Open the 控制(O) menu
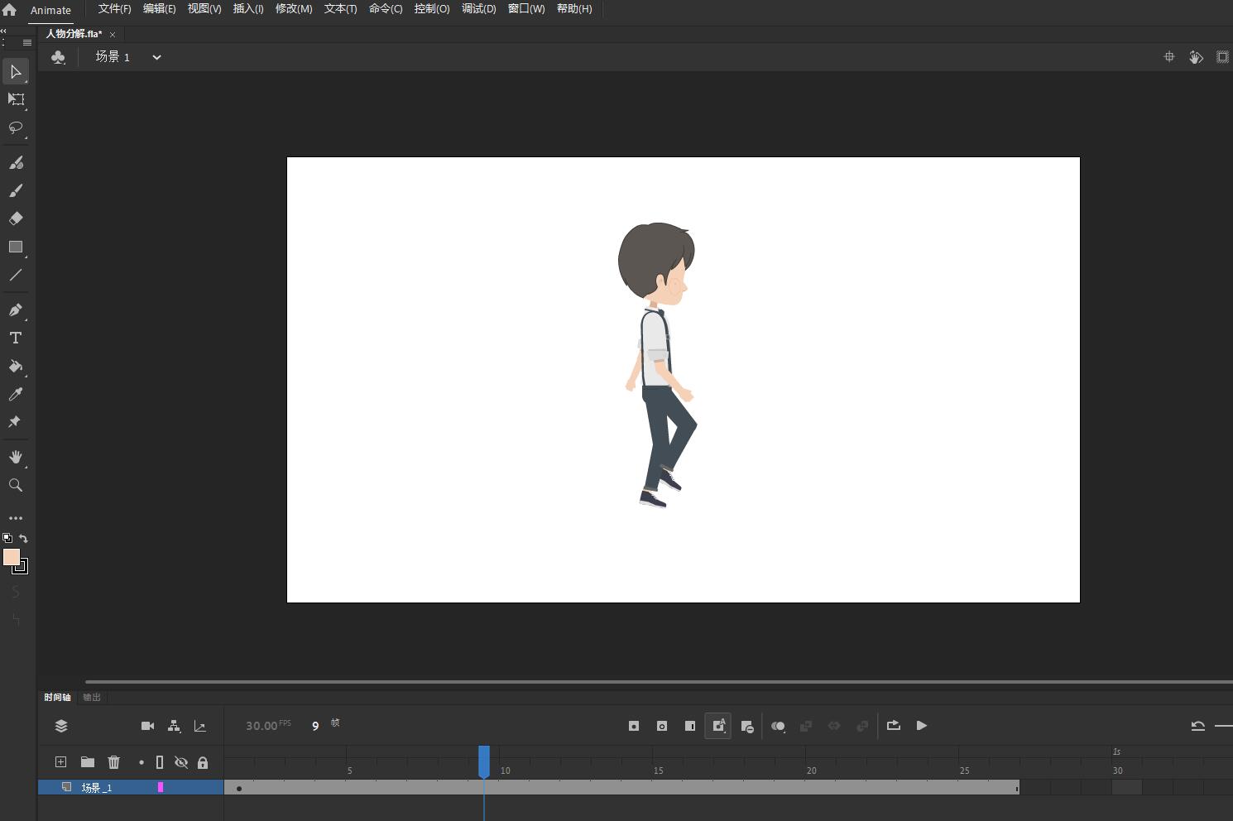1233x821 pixels. 432,9
